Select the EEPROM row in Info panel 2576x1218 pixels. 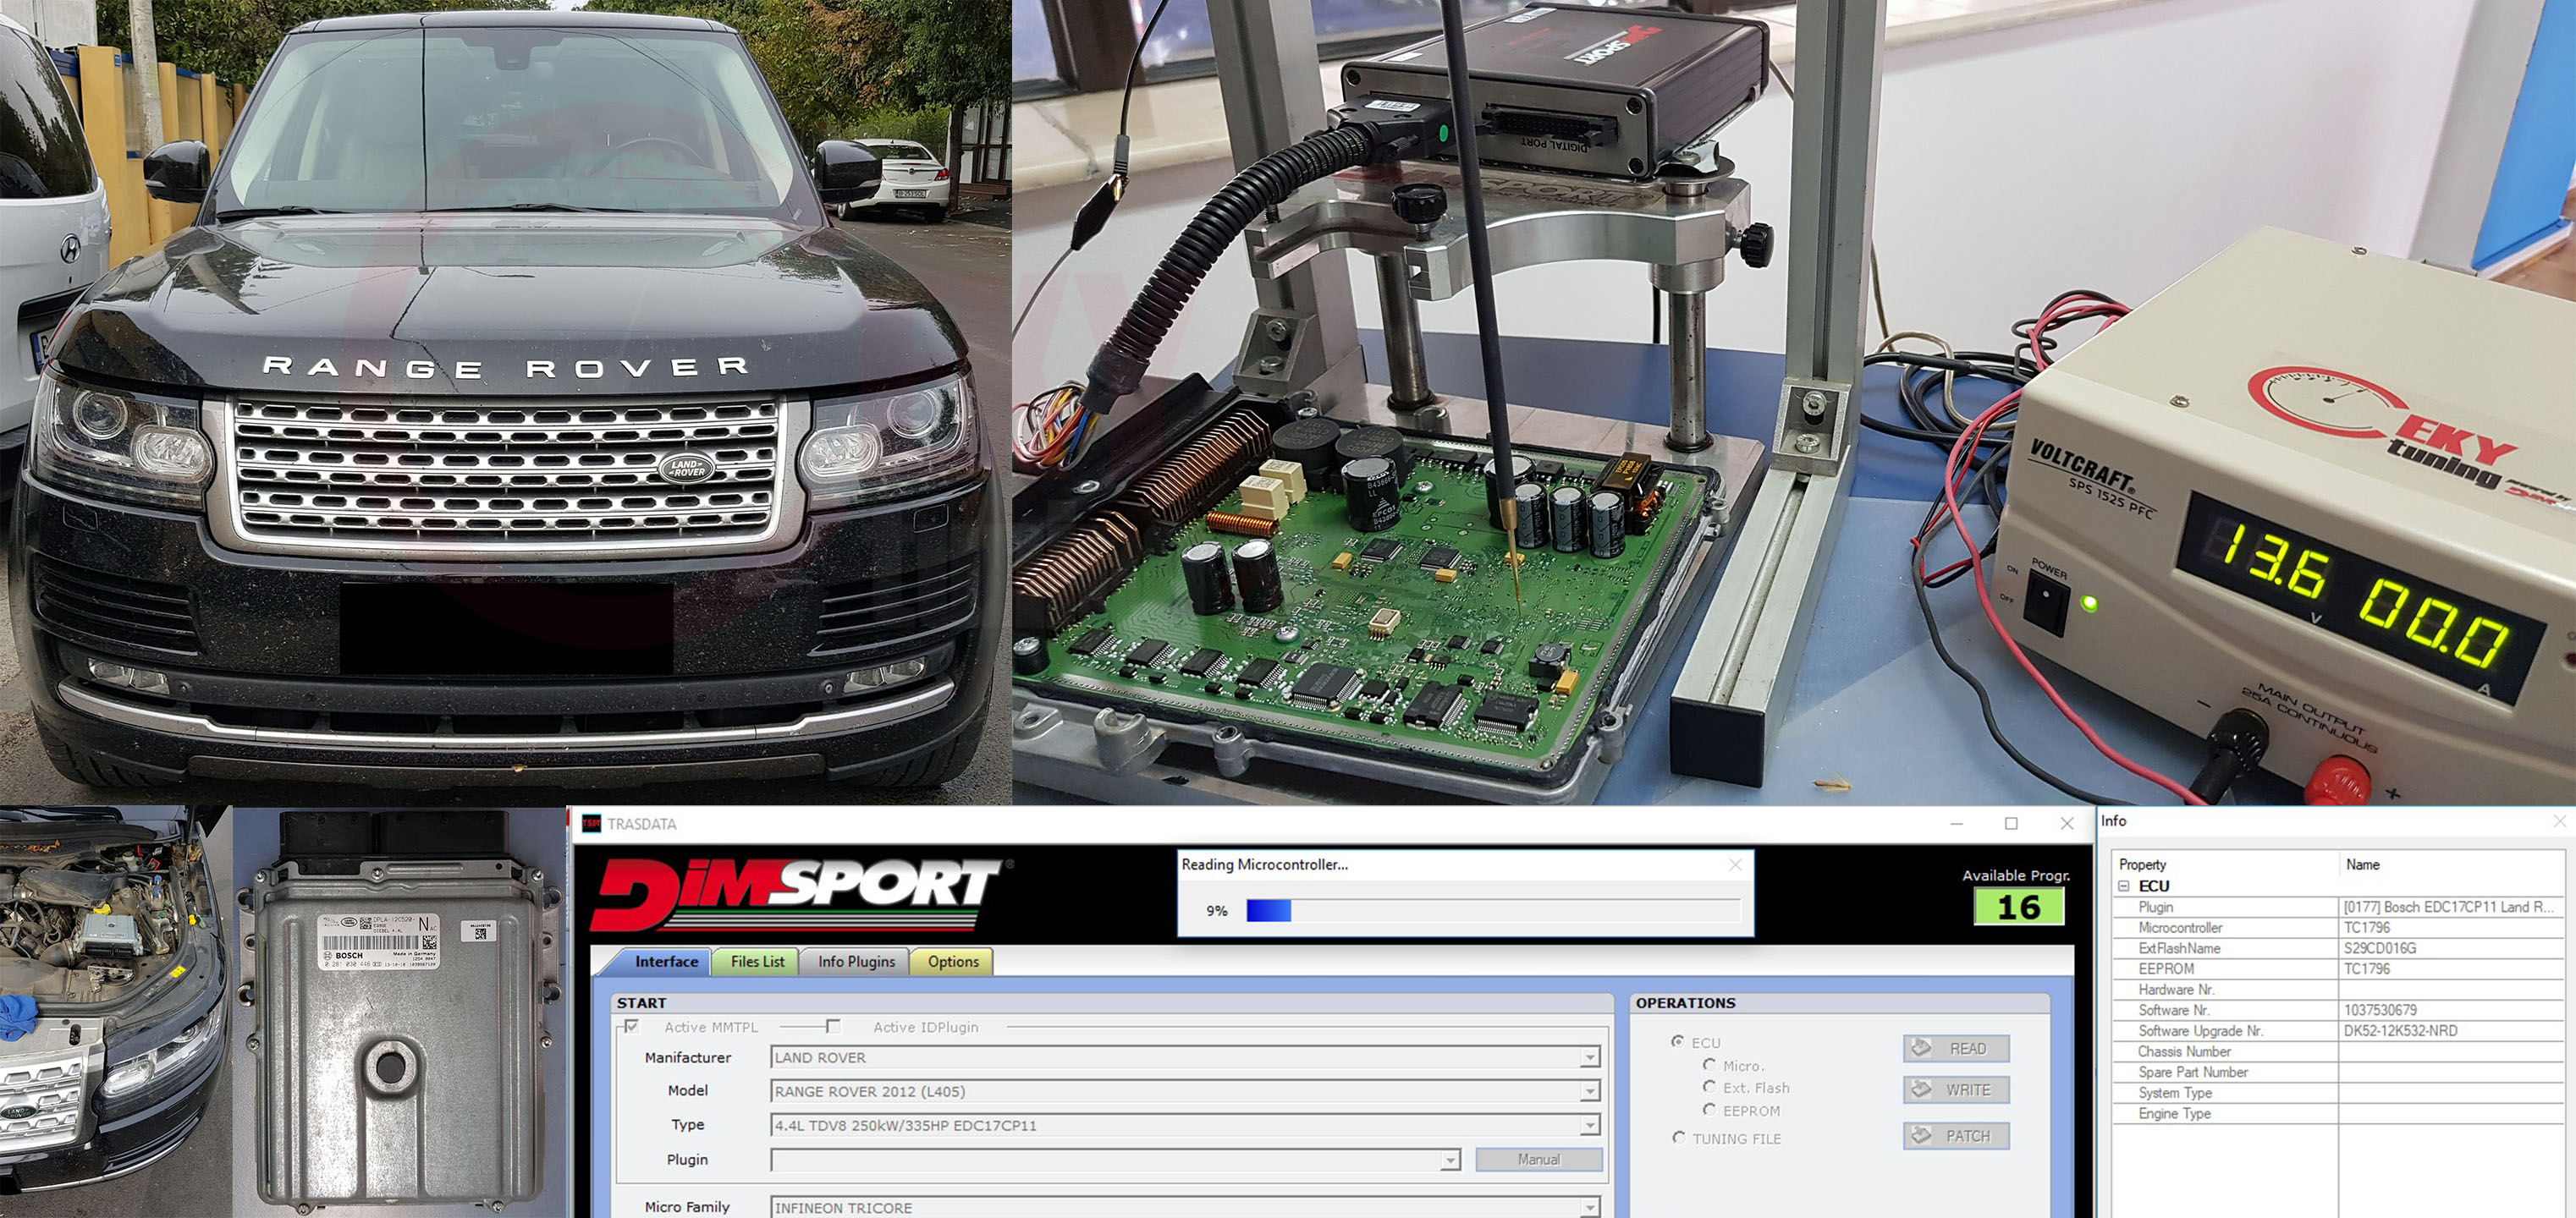[2338, 969]
